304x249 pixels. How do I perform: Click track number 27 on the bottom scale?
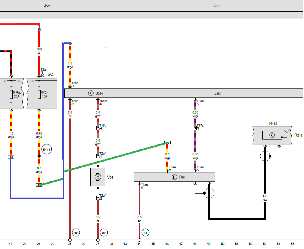pos(97,244)
